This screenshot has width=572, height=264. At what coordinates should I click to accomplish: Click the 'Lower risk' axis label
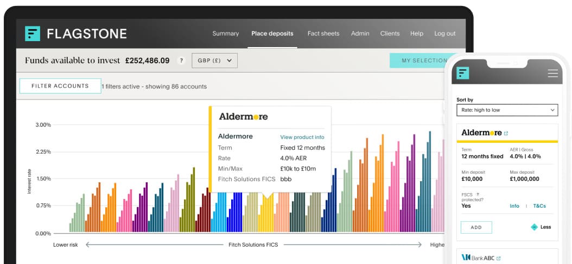[66, 245]
